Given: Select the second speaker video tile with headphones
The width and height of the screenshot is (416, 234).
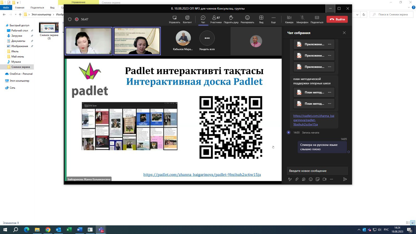Looking at the screenshot, I should (137, 41).
